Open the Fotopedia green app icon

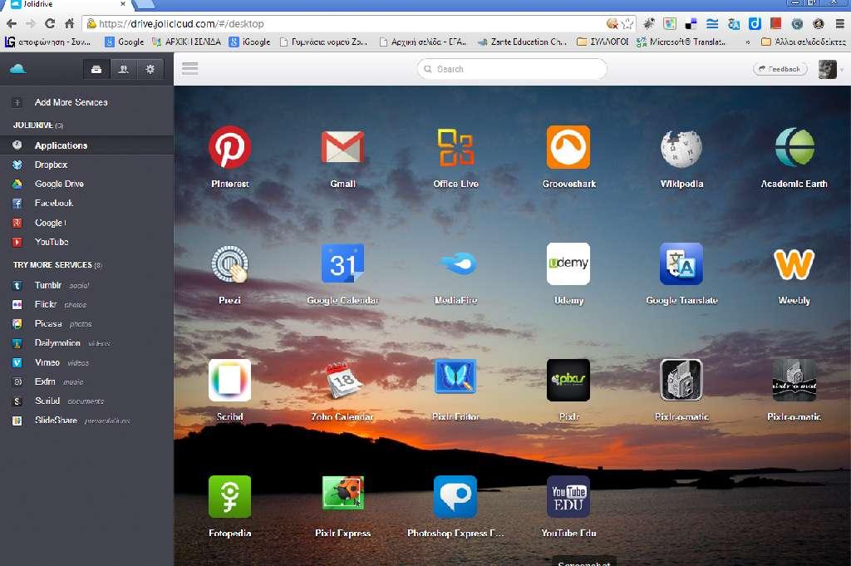pos(229,496)
